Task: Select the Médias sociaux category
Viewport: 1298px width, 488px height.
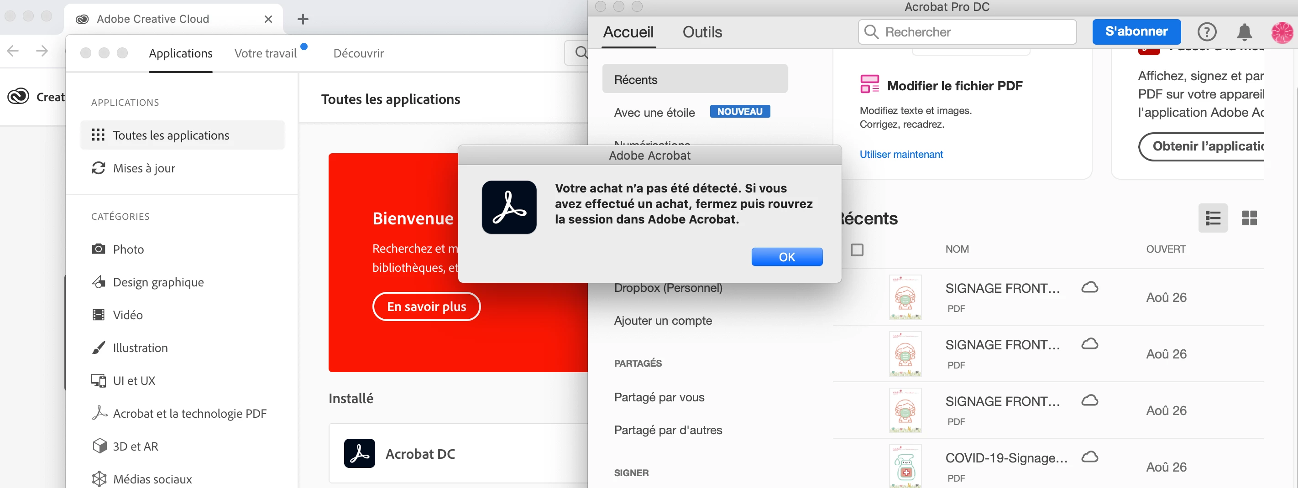Action: coord(152,479)
